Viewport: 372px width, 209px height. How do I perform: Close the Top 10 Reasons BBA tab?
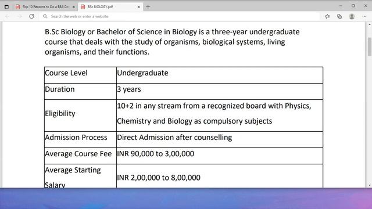74,7
